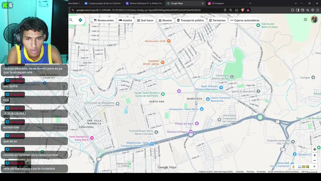The image size is (321, 181).
Task: Open the Brave Wallet icon
Action: coord(302,10)
